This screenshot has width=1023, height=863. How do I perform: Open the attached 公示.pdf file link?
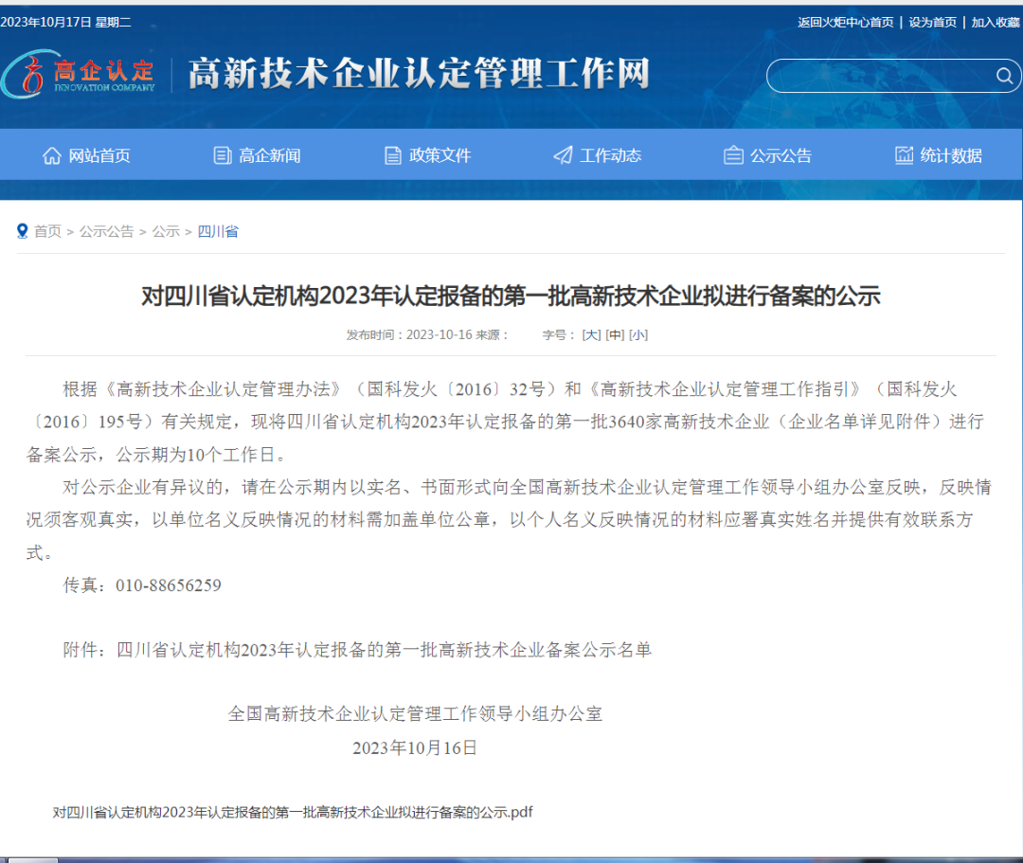pos(293,812)
